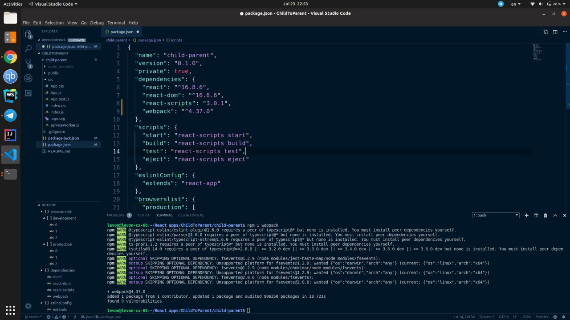Open App.js in the file explorer
The width and height of the screenshot is (570, 320).
click(x=56, y=92)
